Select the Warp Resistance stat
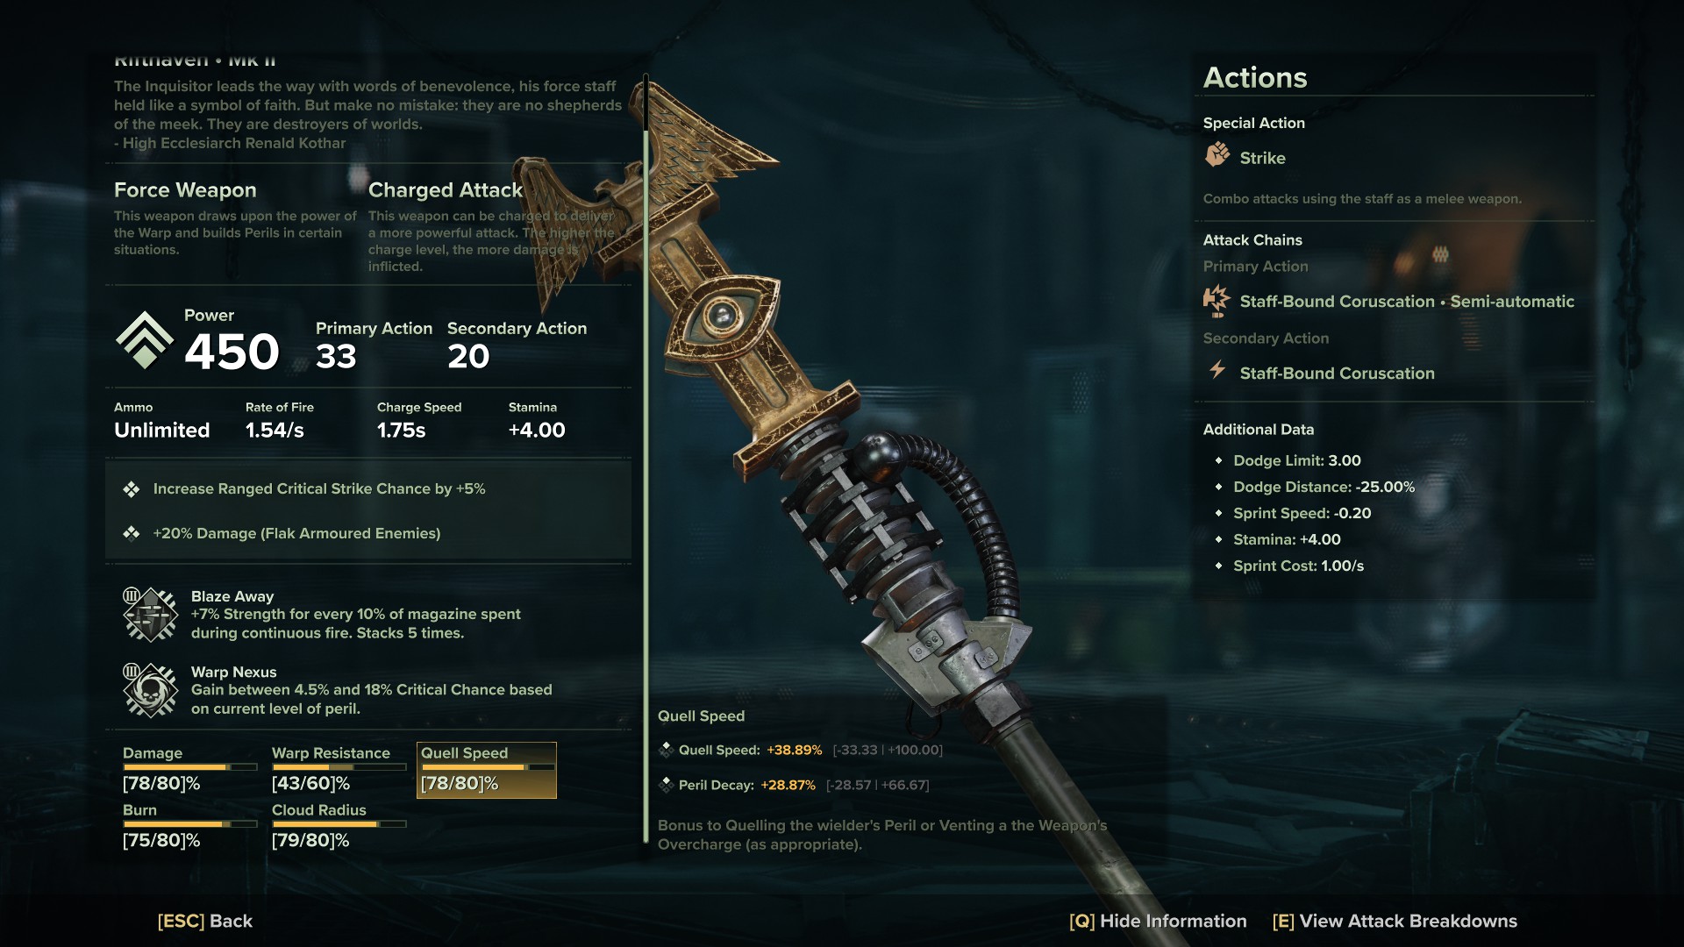 pos(339,768)
